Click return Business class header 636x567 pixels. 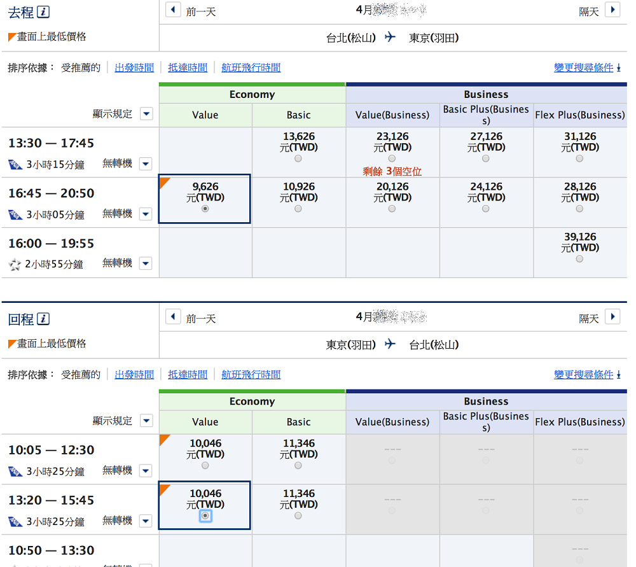486,402
